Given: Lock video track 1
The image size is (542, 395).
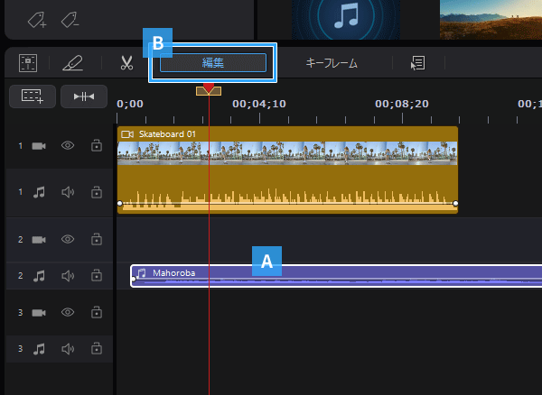Looking at the screenshot, I should (x=97, y=145).
